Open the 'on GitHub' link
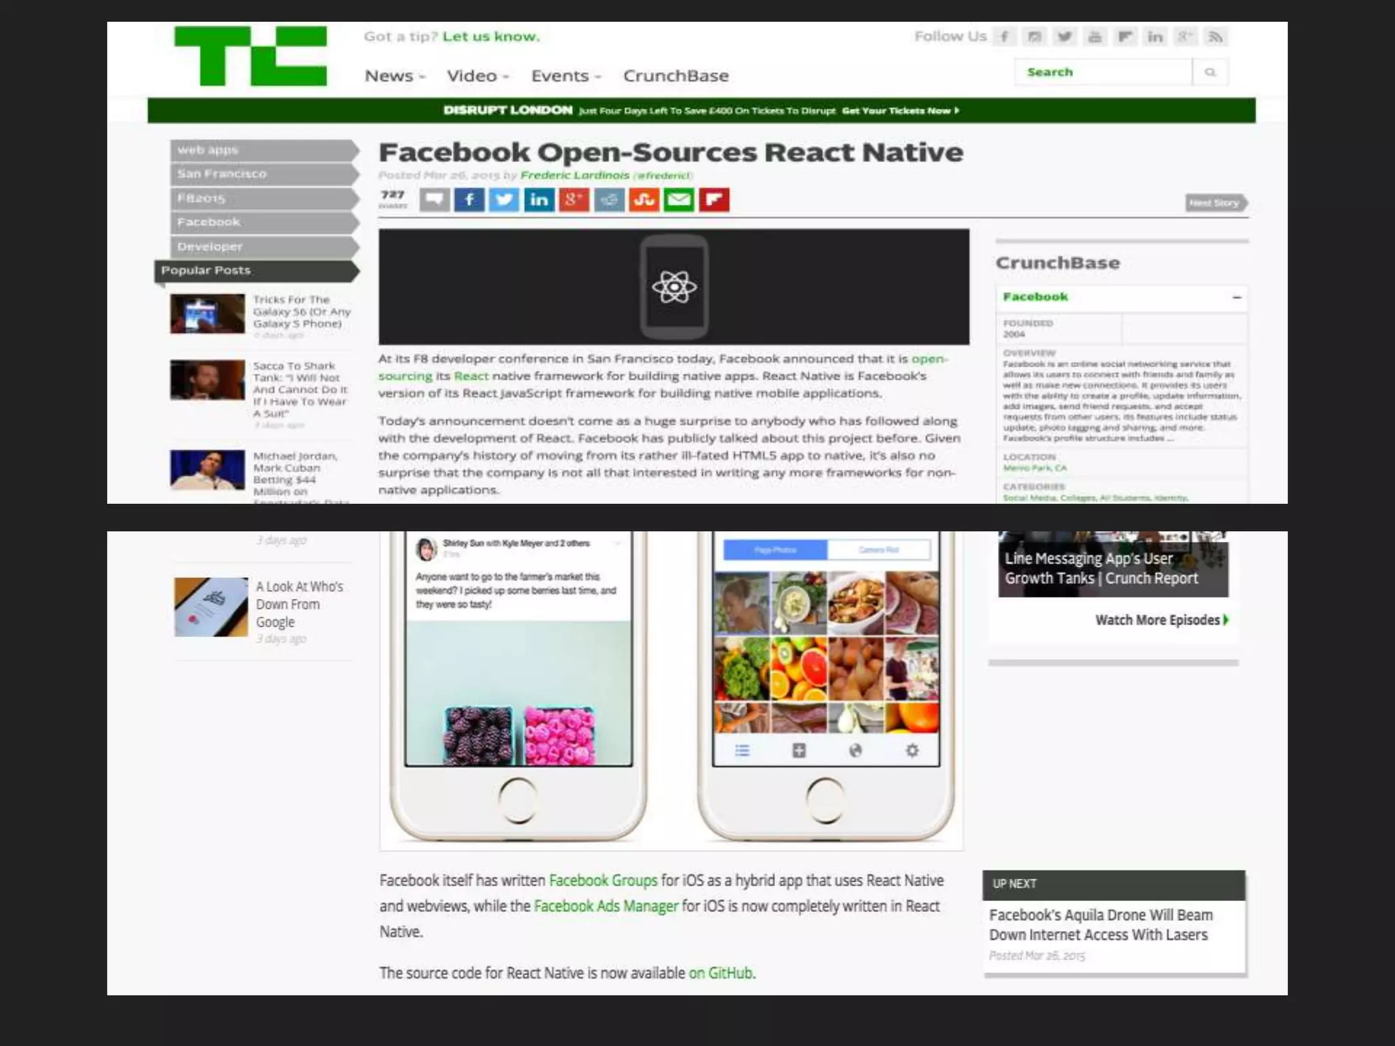This screenshot has height=1046, width=1395. [721, 972]
